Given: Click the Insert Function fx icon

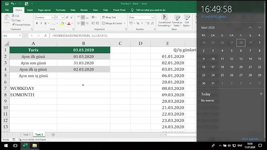Looking at the screenshot, I should [x=45, y=36].
